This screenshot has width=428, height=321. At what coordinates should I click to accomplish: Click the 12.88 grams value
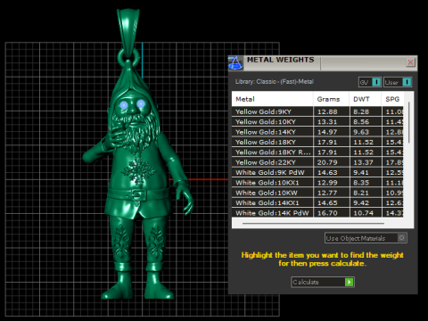pos(327,111)
